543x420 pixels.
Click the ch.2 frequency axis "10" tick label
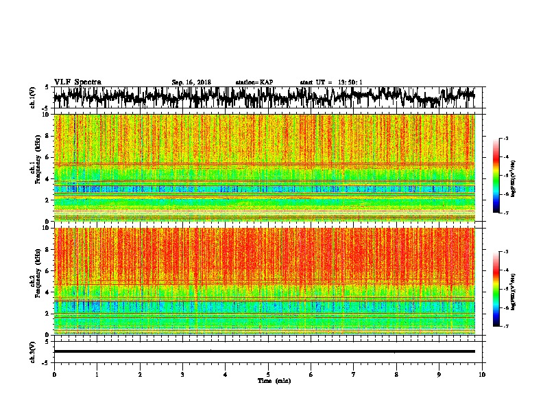[x=46, y=228]
